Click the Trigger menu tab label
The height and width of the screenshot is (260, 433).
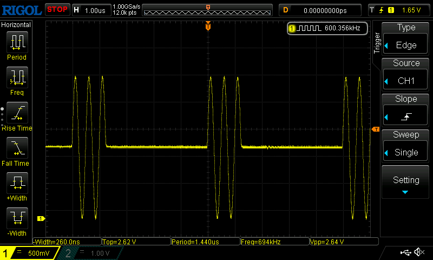click(x=377, y=43)
